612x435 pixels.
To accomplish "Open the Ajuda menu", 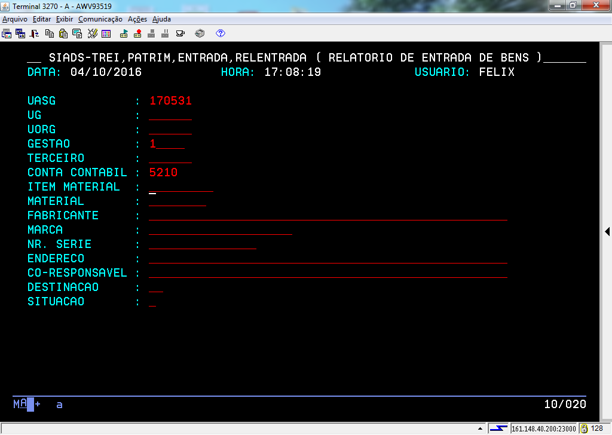I will 161,19.
